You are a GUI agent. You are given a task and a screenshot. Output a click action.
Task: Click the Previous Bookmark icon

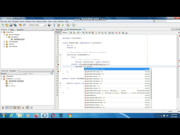(x=99, y=33)
